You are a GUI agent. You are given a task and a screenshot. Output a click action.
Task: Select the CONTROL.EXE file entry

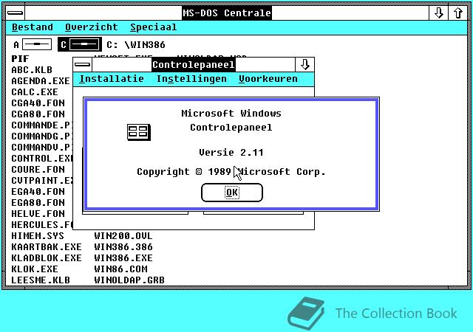[41, 159]
